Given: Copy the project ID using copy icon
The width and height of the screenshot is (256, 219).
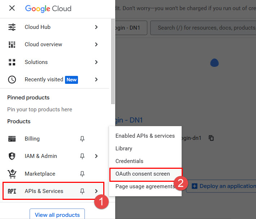Looking at the screenshot, I should tap(212, 138).
